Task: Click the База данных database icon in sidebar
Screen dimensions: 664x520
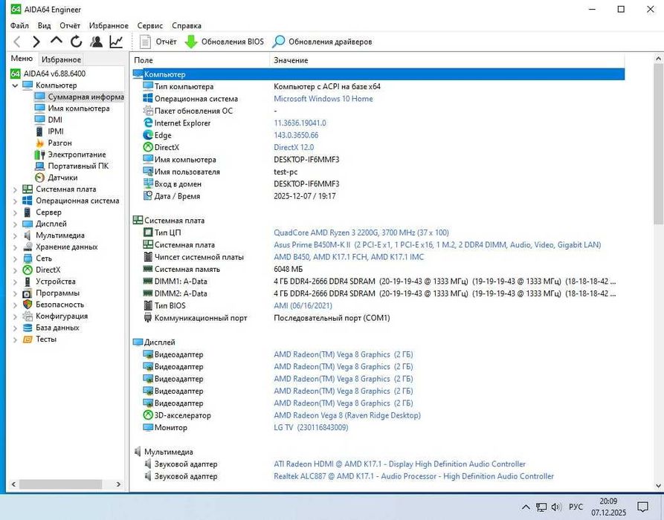Action: 28,328
